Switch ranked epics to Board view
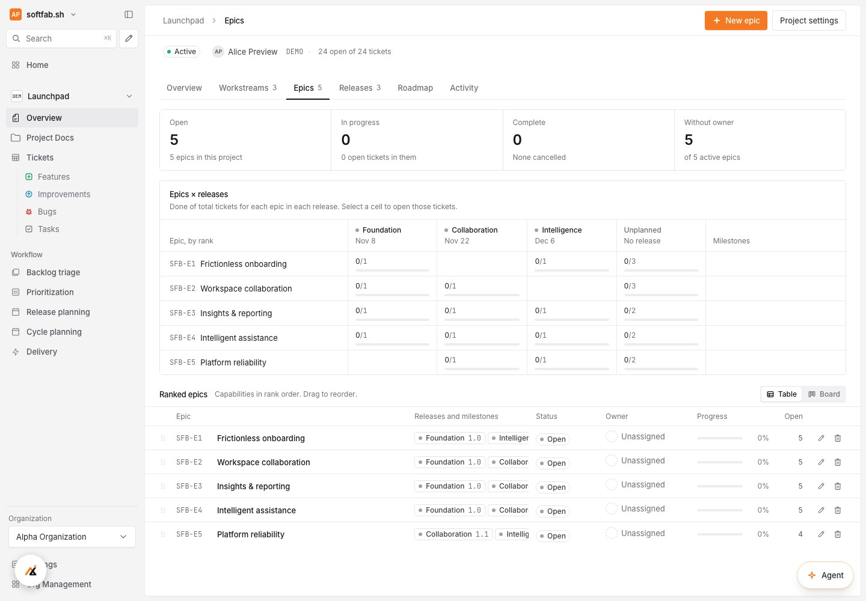The height and width of the screenshot is (601, 866). pos(824,394)
